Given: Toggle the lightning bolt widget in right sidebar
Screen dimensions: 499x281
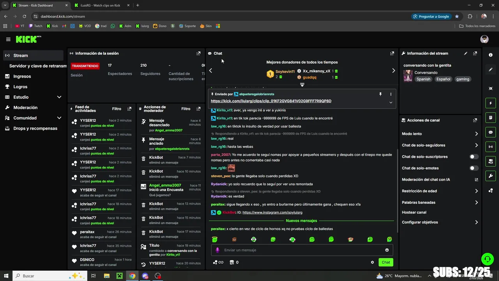Looking at the screenshot, I should (490, 103).
